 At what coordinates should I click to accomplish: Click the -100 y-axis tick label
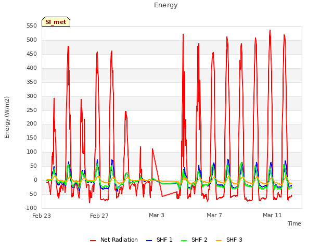pyautogui.click(x=31, y=208)
